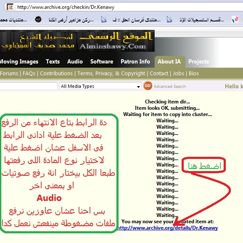Select the Software menu item
Screen dimensions: 243x243
pos(102,62)
